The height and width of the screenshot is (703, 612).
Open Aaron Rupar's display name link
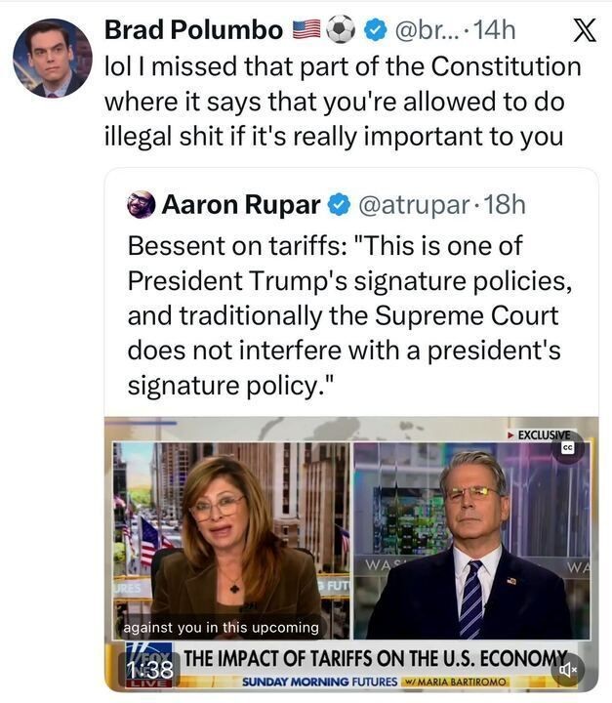[x=240, y=205]
